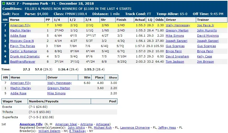Screen dimensions: 228x133
Task: Open the Drunk And Dramatic horse link
Action: click(x=25, y=56)
